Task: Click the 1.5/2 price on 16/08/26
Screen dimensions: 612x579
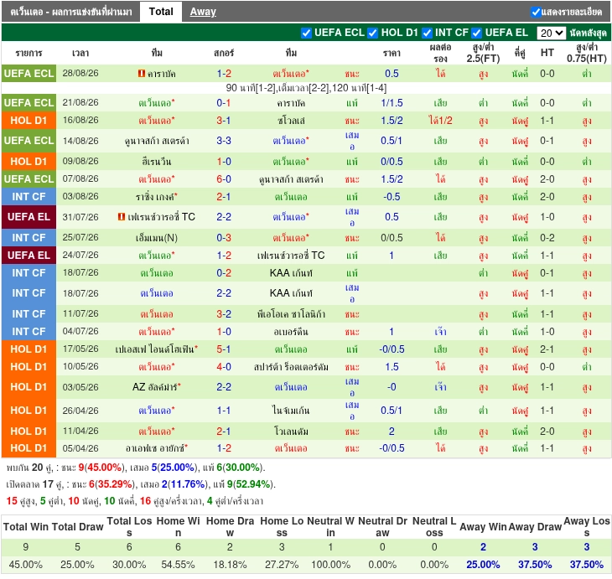Action: [392, 121]
